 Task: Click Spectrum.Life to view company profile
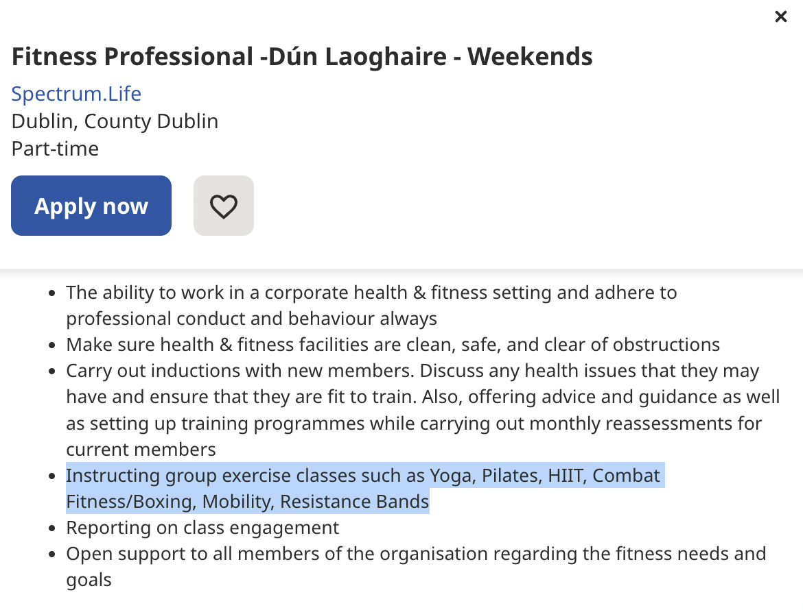click(75, 93)
